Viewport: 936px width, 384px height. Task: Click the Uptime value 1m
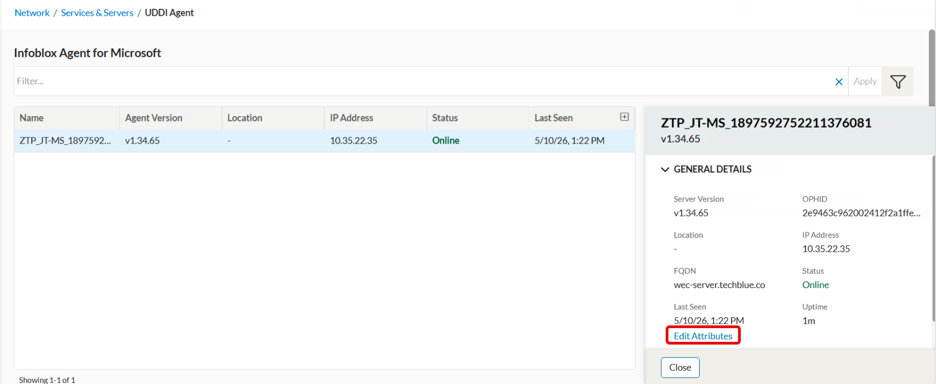tap(808, 321)
